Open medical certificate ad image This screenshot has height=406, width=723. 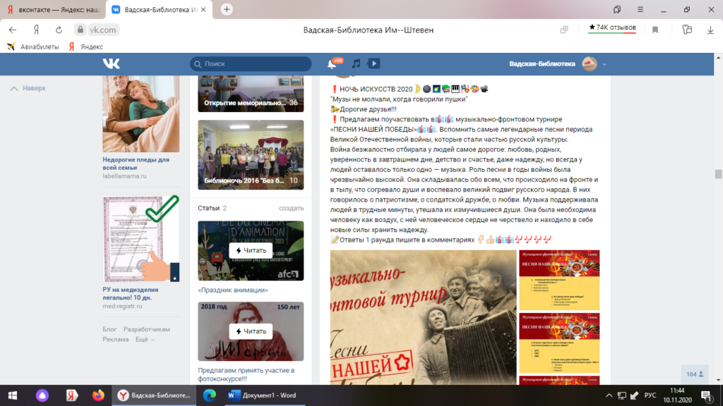(x=141, y=239)
